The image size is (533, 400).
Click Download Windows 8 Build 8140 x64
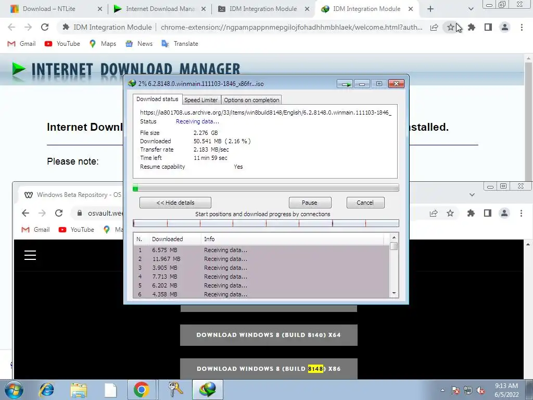tap(269, 335)
